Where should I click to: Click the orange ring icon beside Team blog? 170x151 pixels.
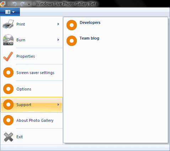71,41
